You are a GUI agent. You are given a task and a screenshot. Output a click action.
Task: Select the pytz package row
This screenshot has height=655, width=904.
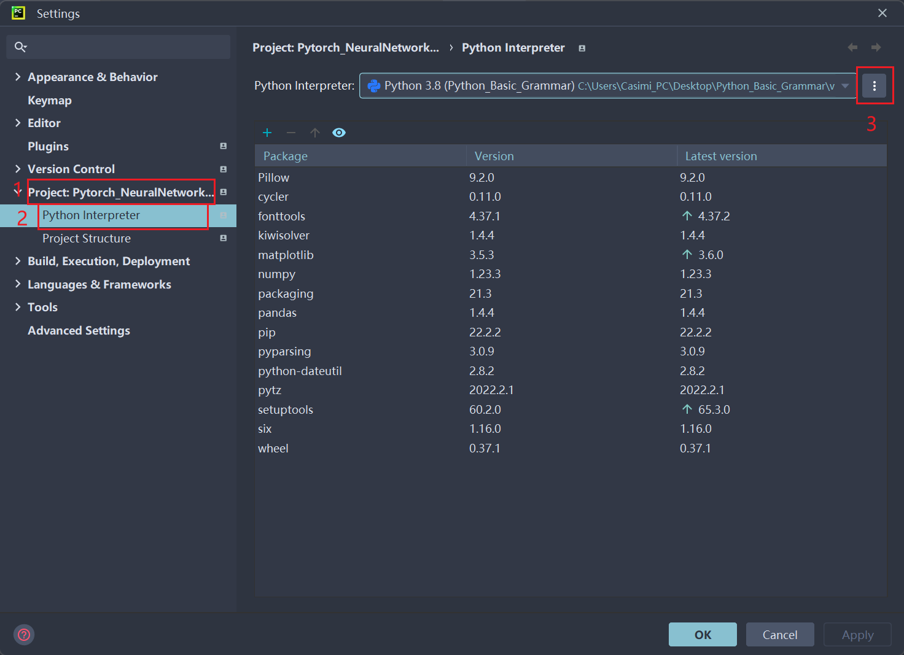tap(571, 390)
